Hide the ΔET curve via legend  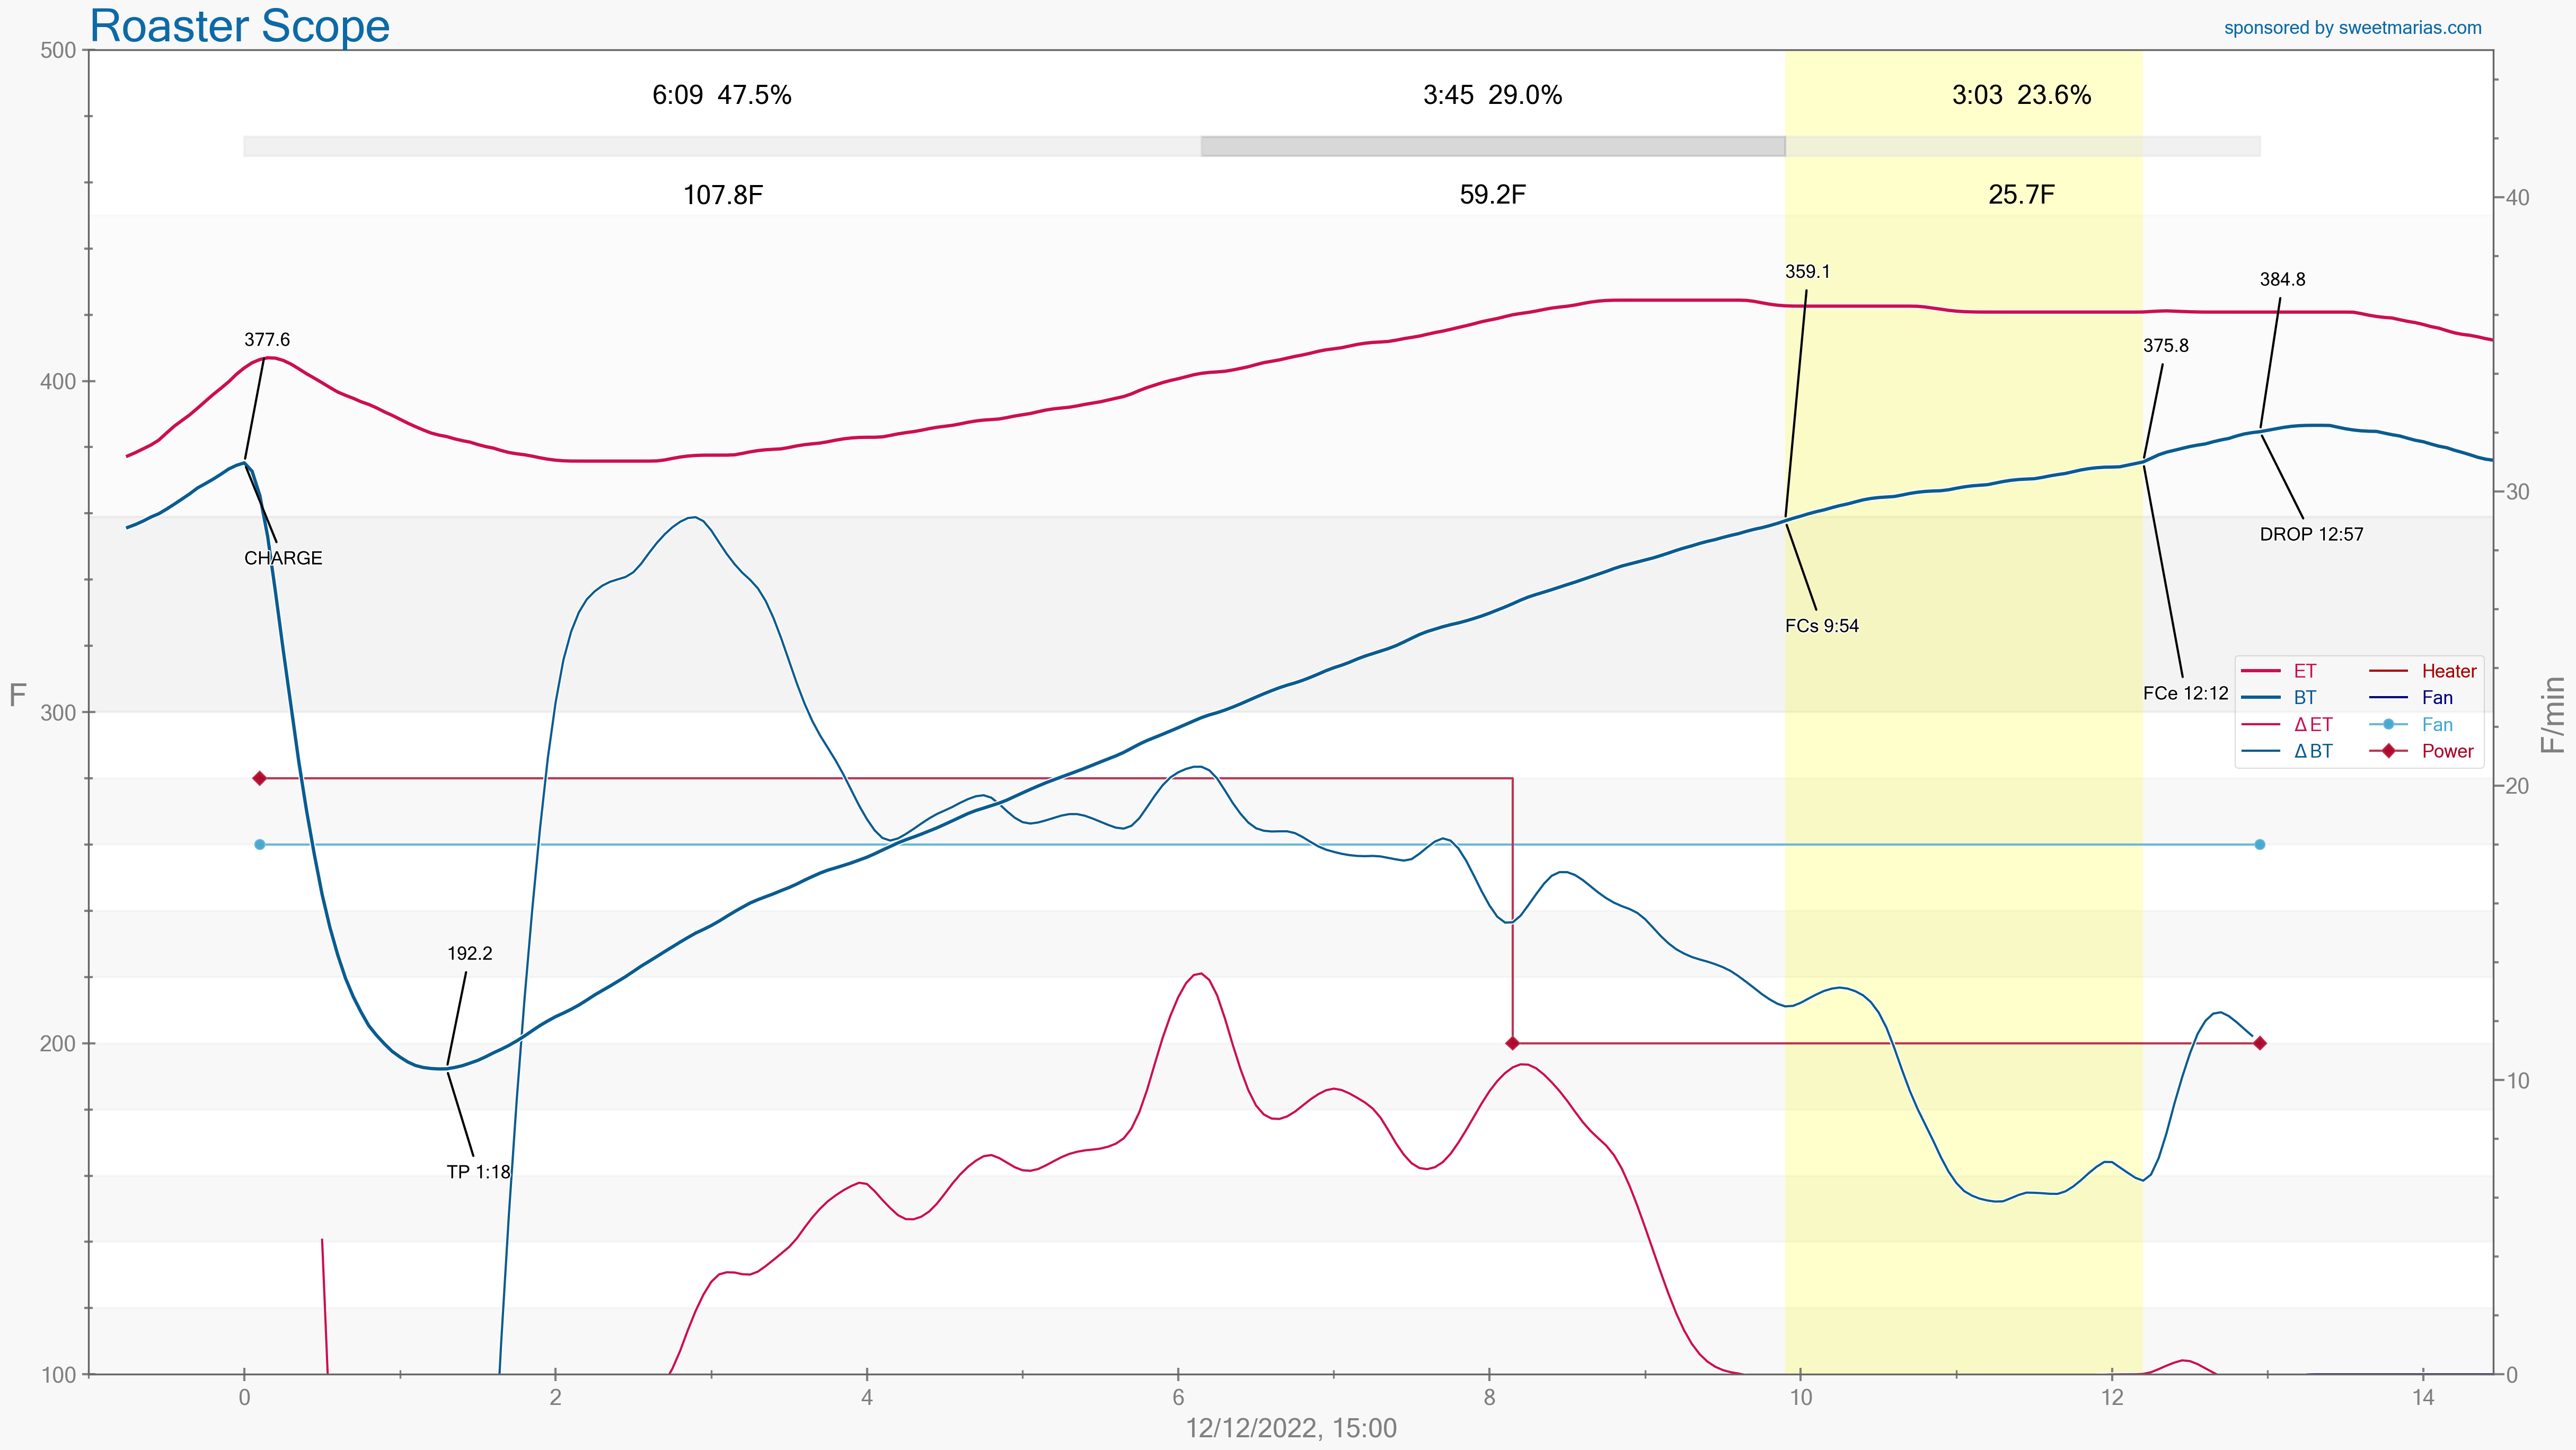tap(2312, 725)
